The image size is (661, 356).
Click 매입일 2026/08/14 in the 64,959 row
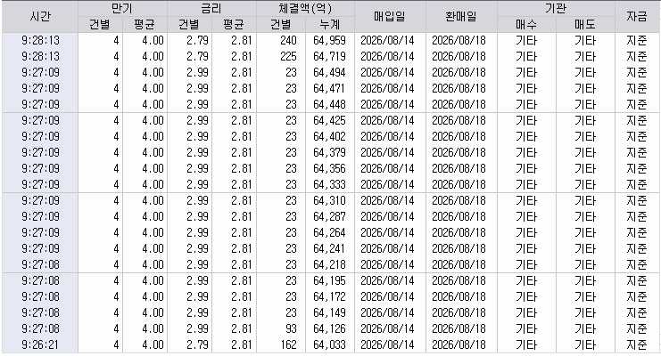(387, 41)
